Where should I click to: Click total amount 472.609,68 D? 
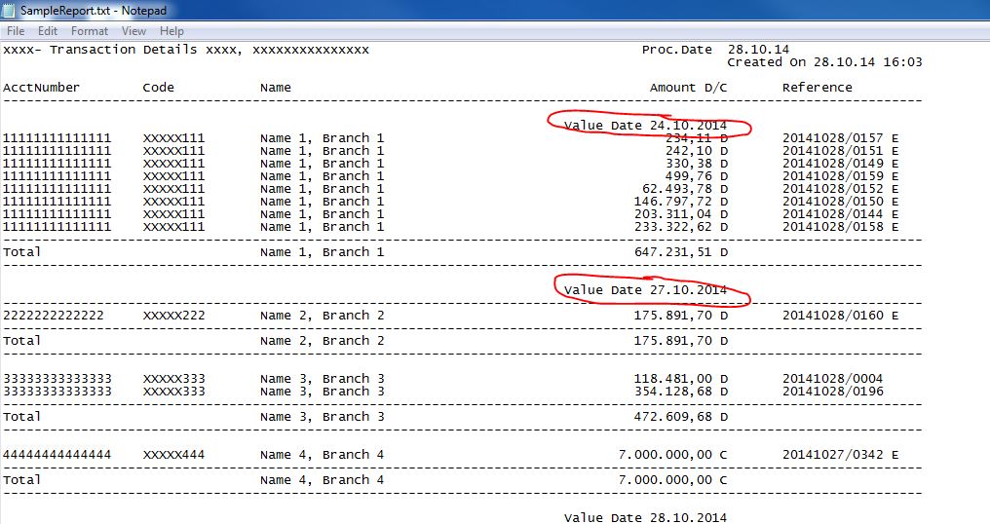click(681, 417)
